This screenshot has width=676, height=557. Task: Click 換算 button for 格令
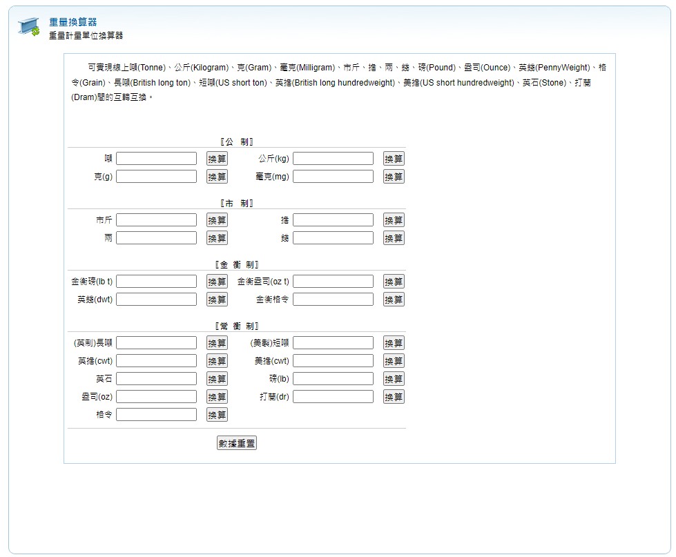(x=217, y=415)
